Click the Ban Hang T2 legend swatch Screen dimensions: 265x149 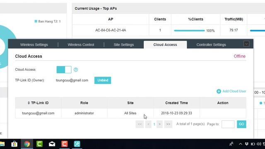coord(36,21)
